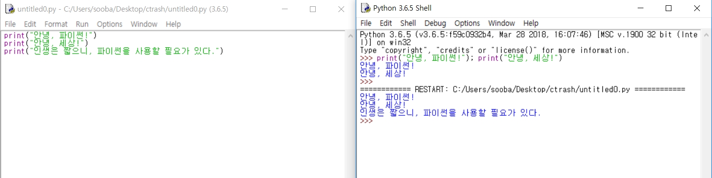Click the Python icon in the editor title bar
This screenshot has height=178, width=712.
coord(9,9)
